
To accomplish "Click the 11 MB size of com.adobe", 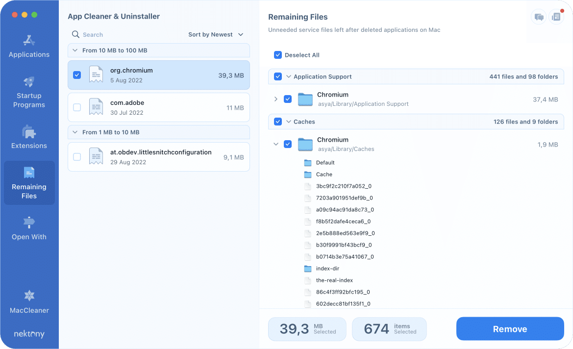I will click(x=235, y=108).
